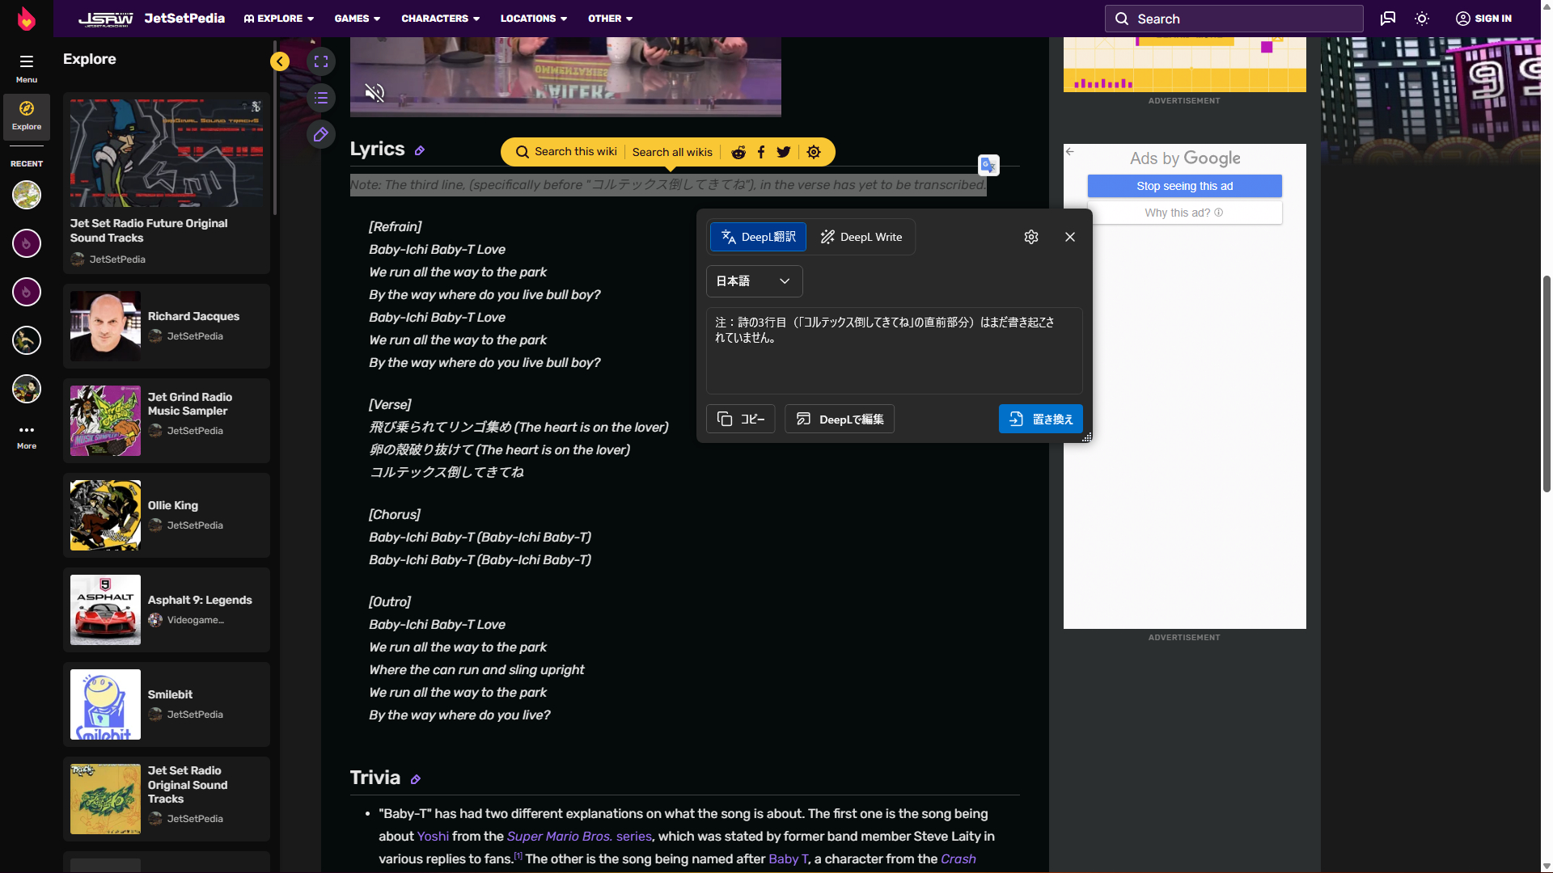Image resolution: width=1553 pixels, height=873 pixels.
Task: Open the Fandom discussions icon in header
Action: point(1388,19)
